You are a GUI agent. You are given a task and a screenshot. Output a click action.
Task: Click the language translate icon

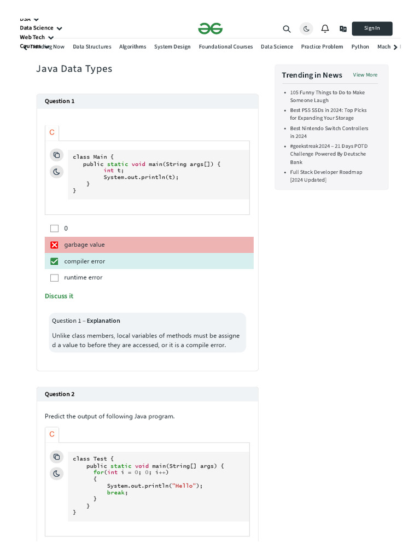click(x=343, y=29)
